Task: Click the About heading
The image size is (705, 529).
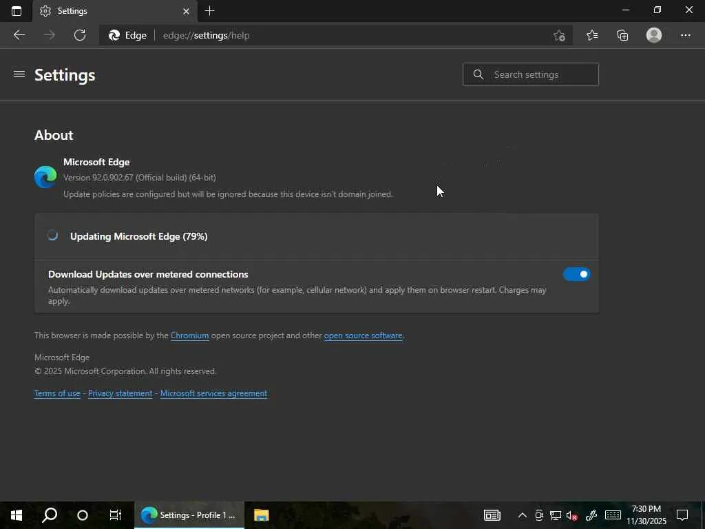Action: (x=54, y=135)
